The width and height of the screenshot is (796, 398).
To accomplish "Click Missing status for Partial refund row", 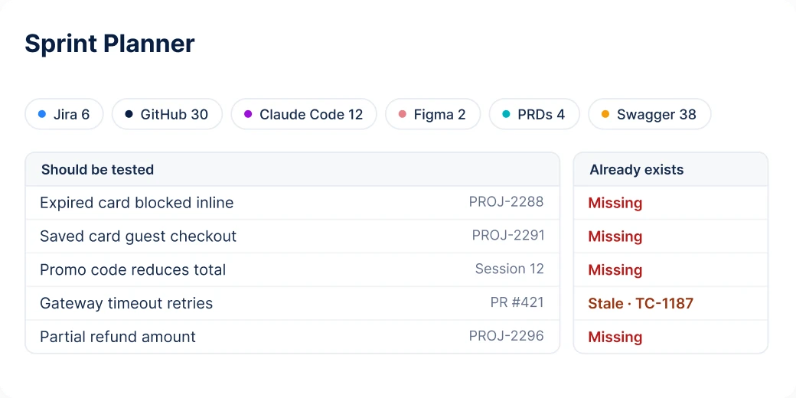I will [615, 337].
